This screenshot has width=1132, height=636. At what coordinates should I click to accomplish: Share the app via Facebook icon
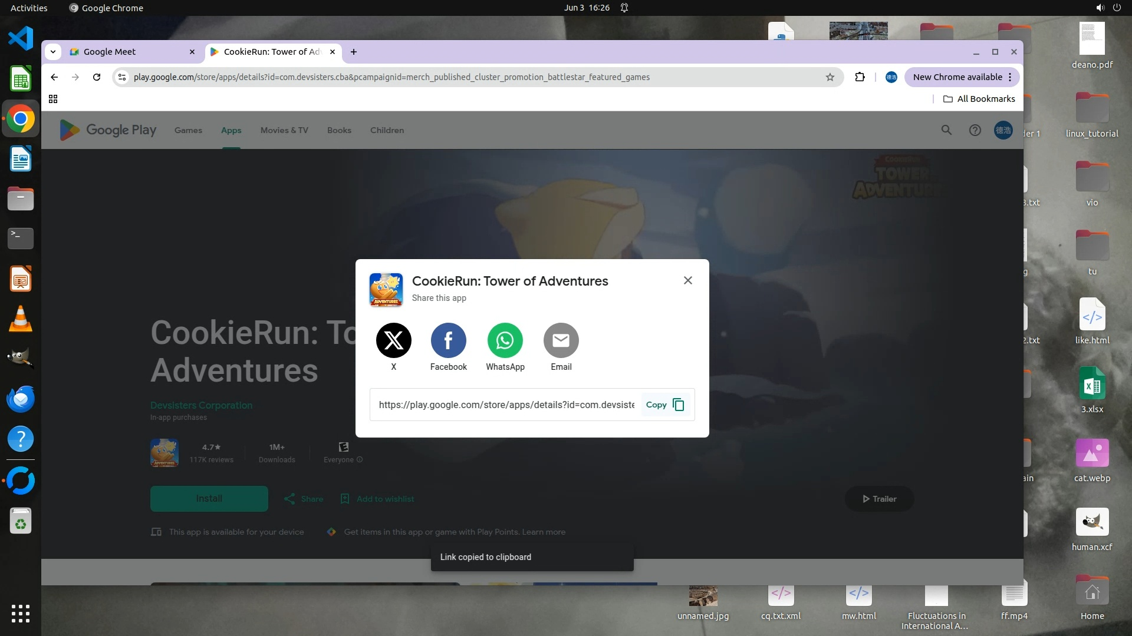point(448,340)
